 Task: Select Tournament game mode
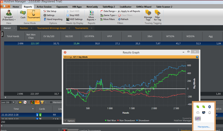coord(33,14)
